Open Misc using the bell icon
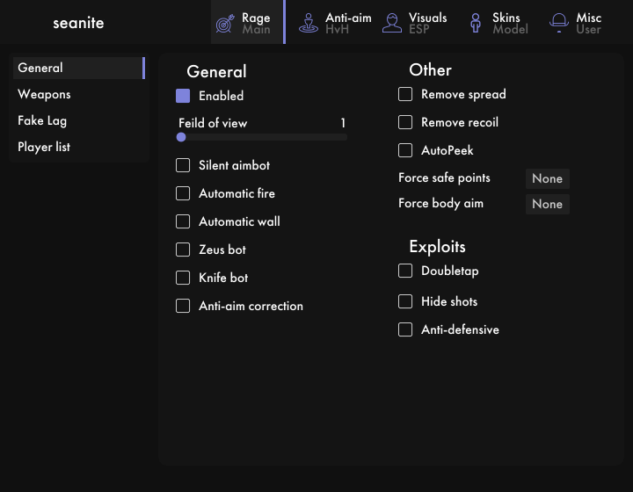The height and width of the screenshot is (492, 633). coord(559,23)
